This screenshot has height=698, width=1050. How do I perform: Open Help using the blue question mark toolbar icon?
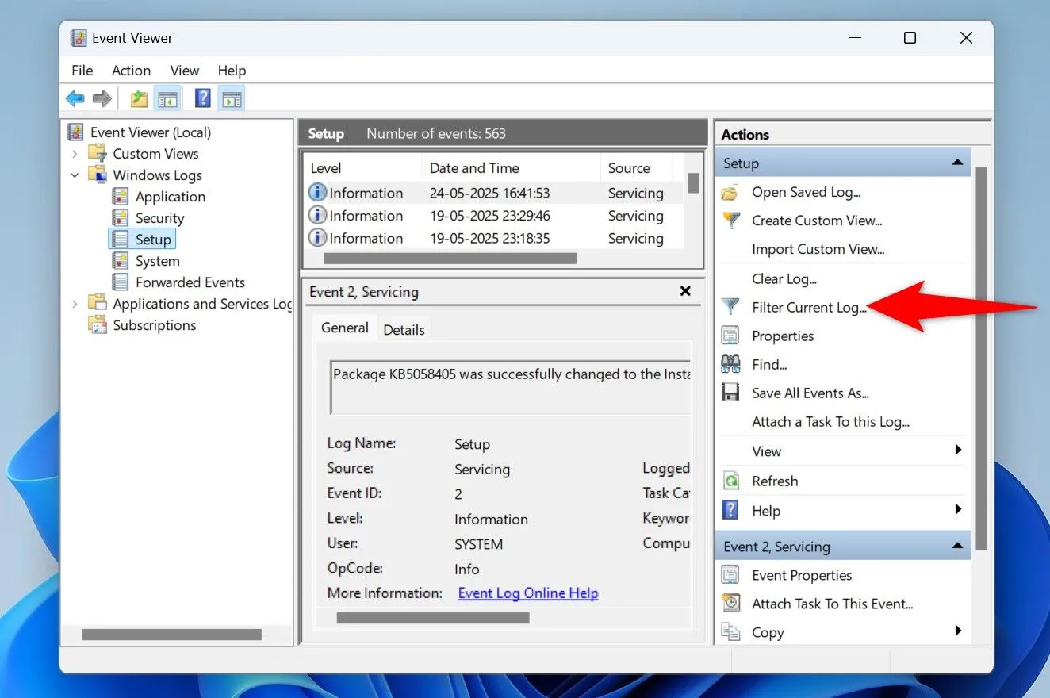pos(202,98)
